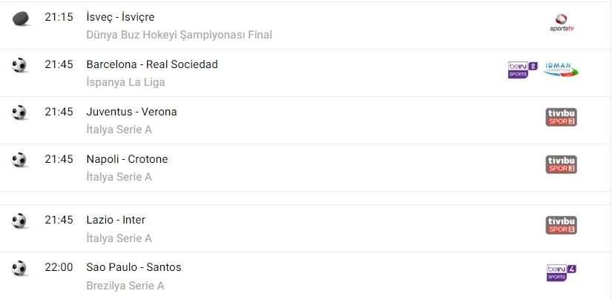Click the soccer ball icon beside Lazio match
This screenshot has width=612, height=299.
pyautogui.click(x=19, y=221)
